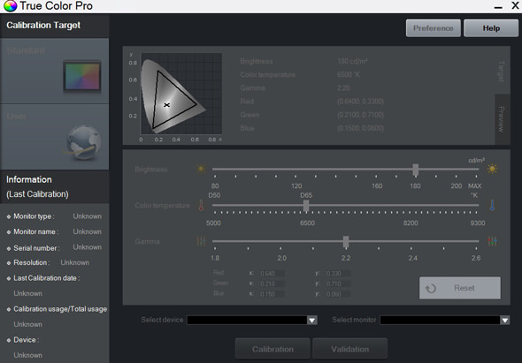Click the Device label in Information
This screenshot has width=522, height=363.
tap(27, 340)
